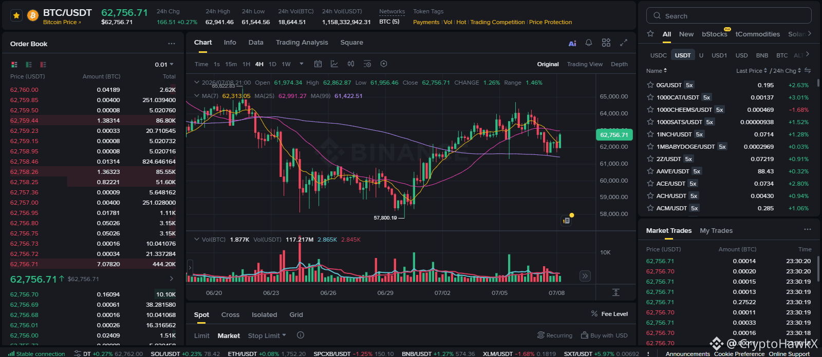822x357 pixels.
Task: Click the Search pairs field
Action: click(728, 16)
